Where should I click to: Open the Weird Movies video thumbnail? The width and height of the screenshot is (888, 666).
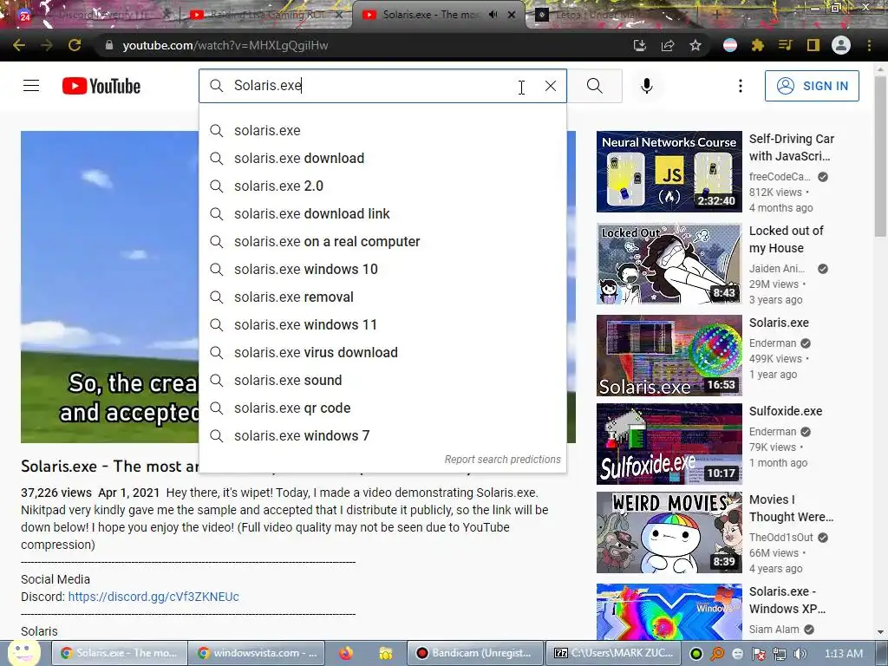point(669,532)
